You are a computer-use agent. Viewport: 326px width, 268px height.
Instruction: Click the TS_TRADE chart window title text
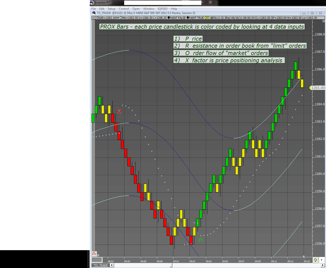tap(146, 13)
